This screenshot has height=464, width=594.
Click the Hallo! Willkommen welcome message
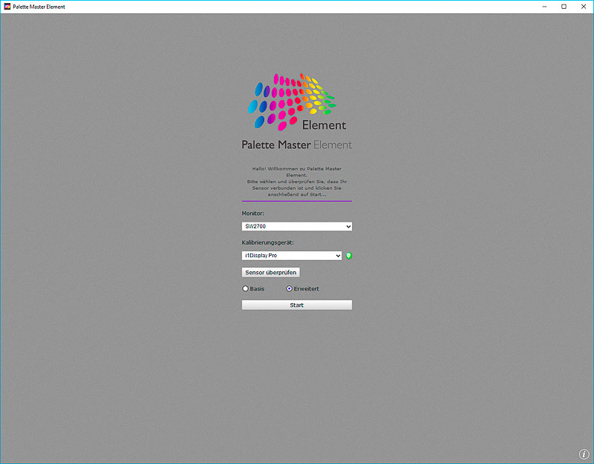click(296, 182)
